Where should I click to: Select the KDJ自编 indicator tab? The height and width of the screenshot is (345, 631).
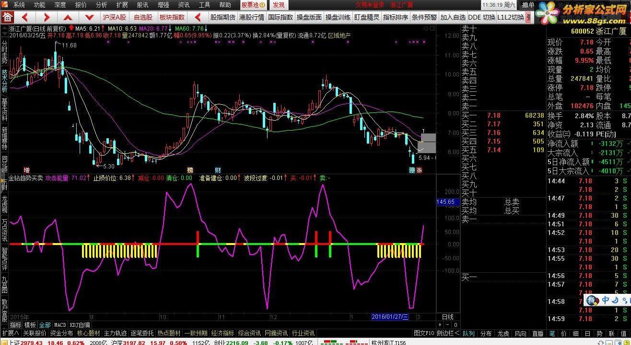80,325
